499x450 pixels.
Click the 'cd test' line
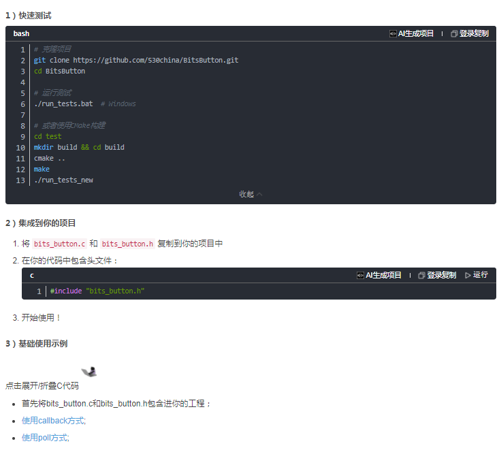pyautogui.click(x=48, y=136)
